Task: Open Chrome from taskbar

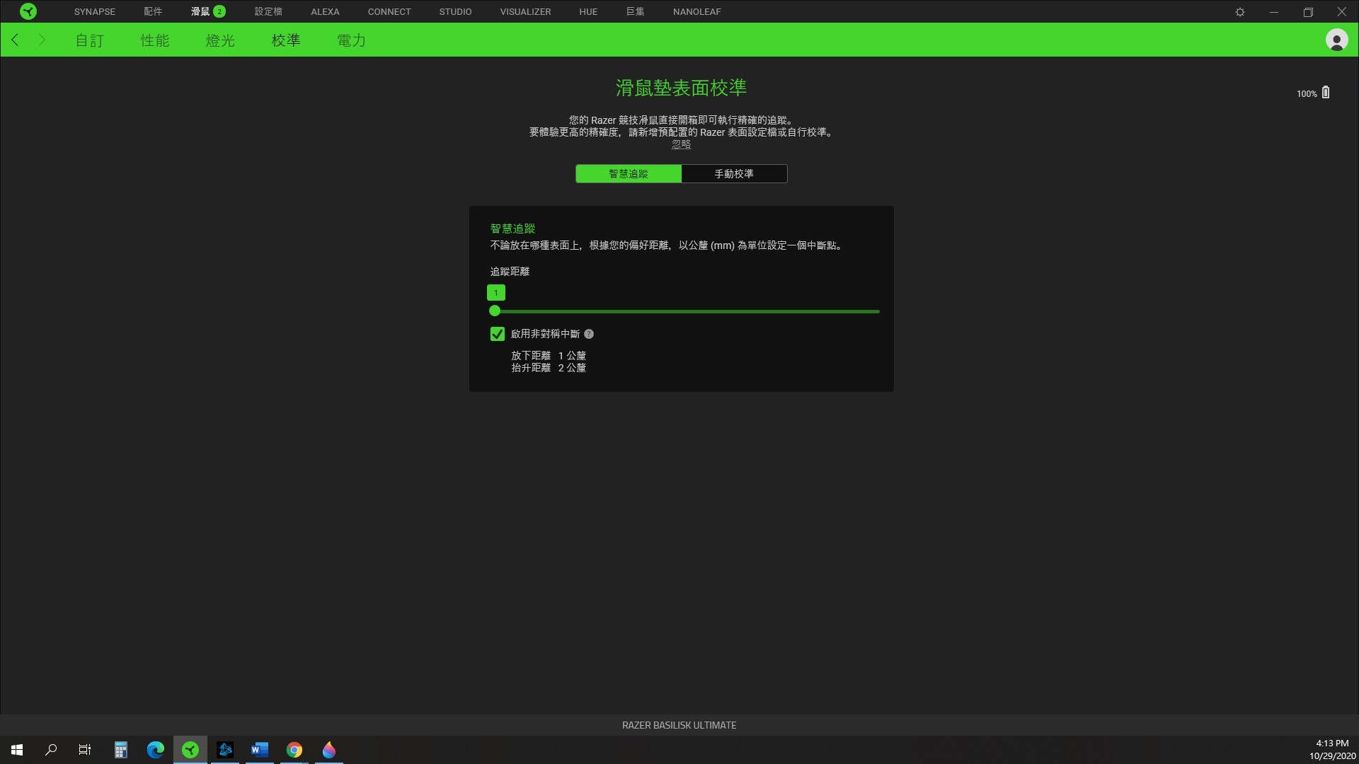Action: (x=294, y=750)
